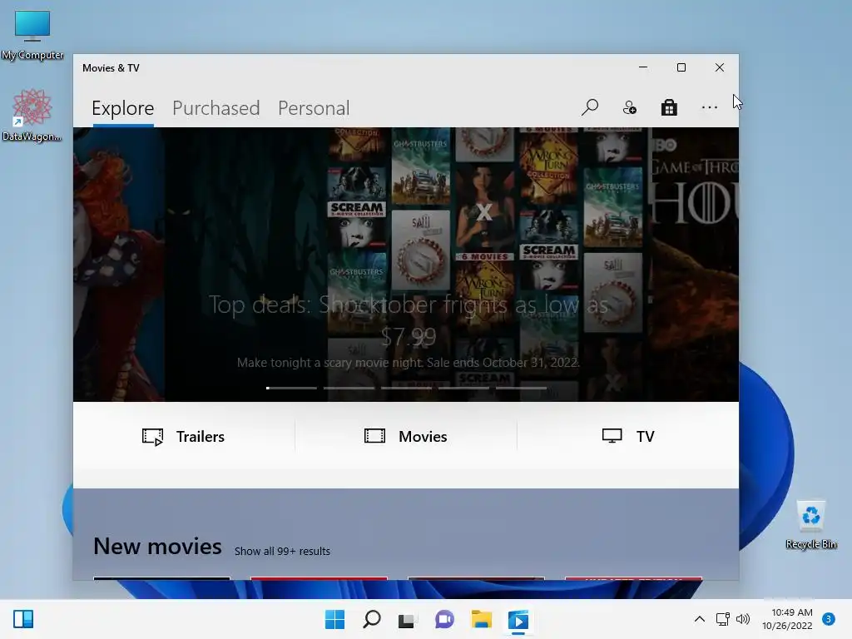The image size is (852, 639).
Task: Click the Game of Thrones banner on right
Action: 695,265
